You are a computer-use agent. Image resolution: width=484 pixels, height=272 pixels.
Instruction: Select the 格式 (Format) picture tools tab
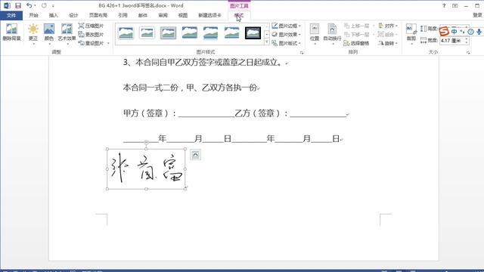click(239, 15)
